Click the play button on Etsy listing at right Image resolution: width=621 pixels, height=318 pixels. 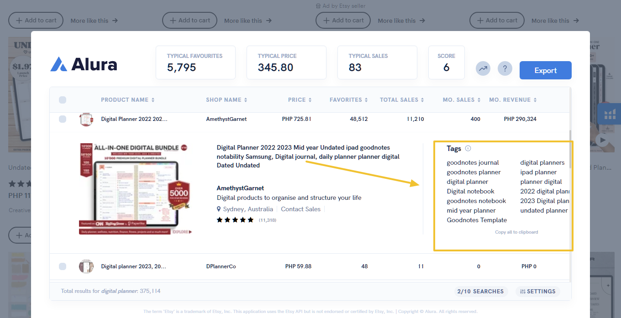603,140
